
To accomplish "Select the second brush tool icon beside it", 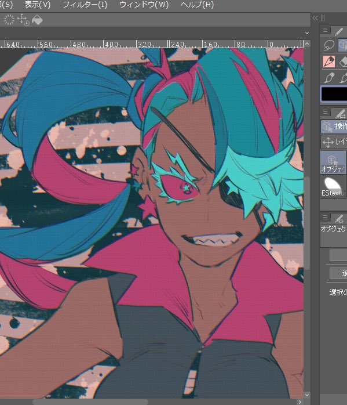I will pos(342,78).
